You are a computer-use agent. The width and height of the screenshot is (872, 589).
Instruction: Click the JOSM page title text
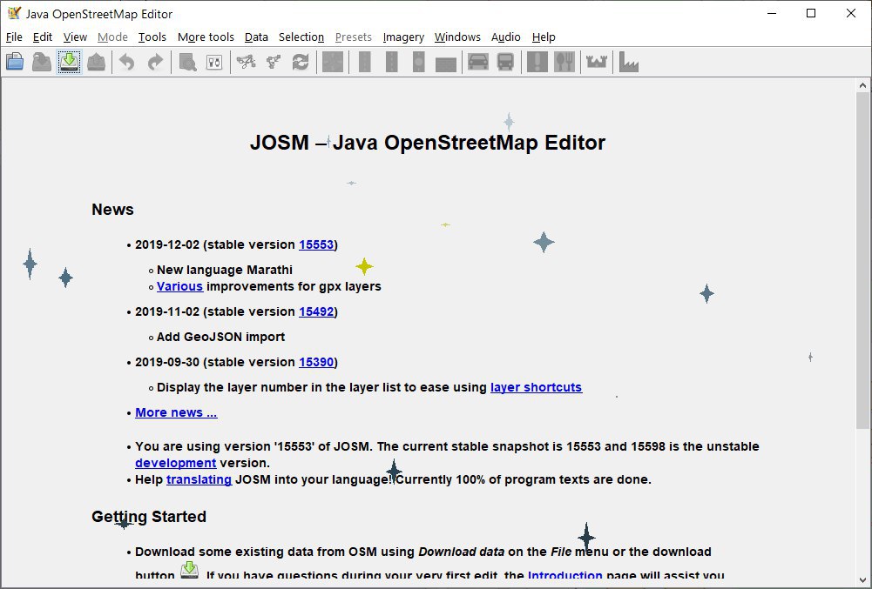tap(427, 143)
